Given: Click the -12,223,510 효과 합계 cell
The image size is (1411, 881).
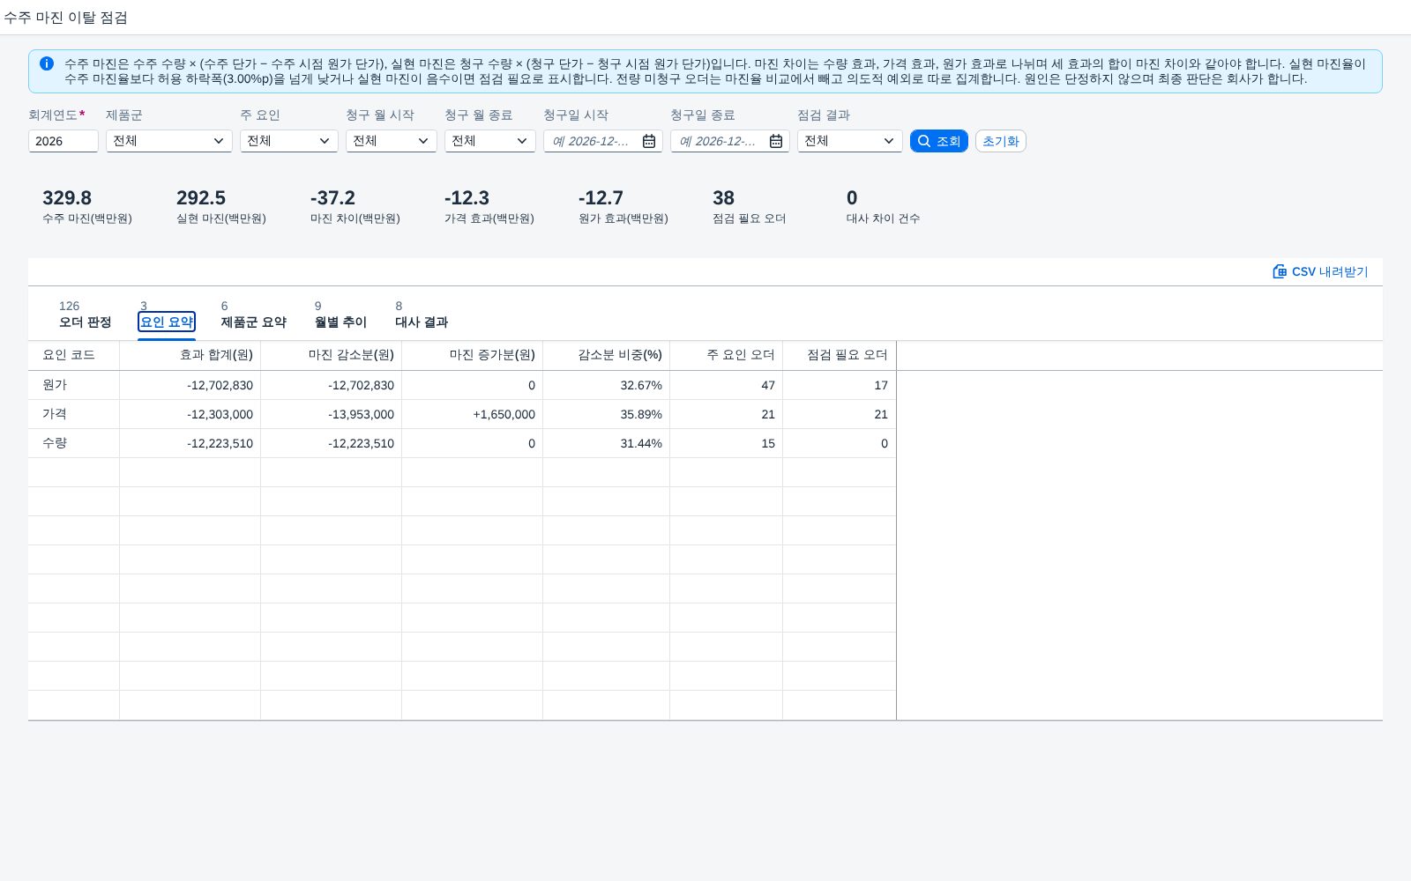Looking at the screenshot, I should (190, 443).
